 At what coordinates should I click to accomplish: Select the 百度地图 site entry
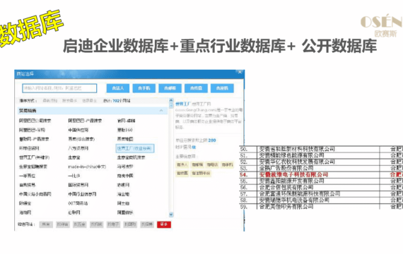click(125, 139)
